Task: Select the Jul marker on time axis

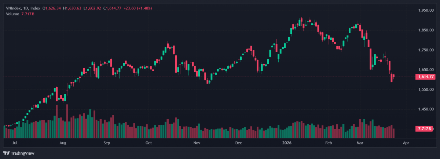Action: 15,143
